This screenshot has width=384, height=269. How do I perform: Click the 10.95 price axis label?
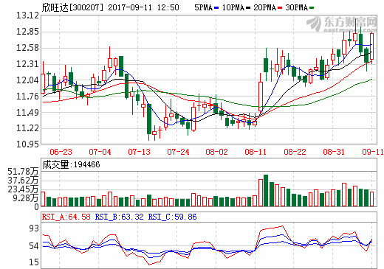click(27, 144)
